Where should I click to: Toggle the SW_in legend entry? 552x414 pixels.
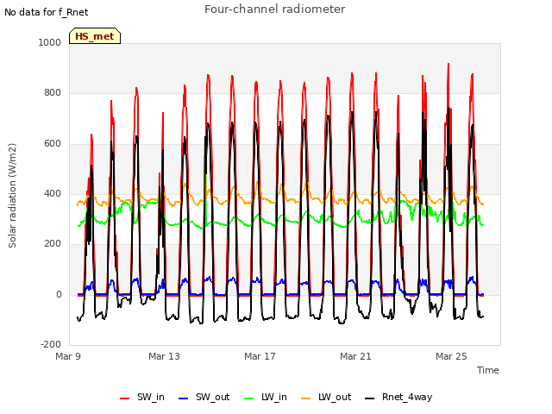(x=142, y=397)
